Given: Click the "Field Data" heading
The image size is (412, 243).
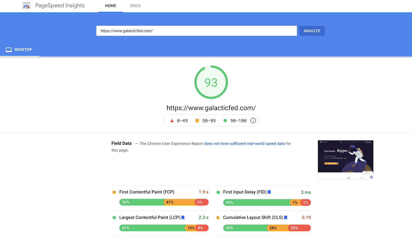Looking at the screenshot, I should click(x=122, y=143).
